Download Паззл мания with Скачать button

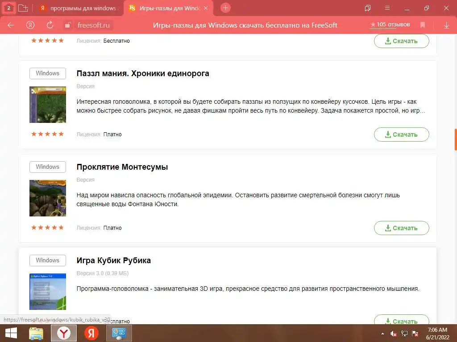tap(401, 134)
